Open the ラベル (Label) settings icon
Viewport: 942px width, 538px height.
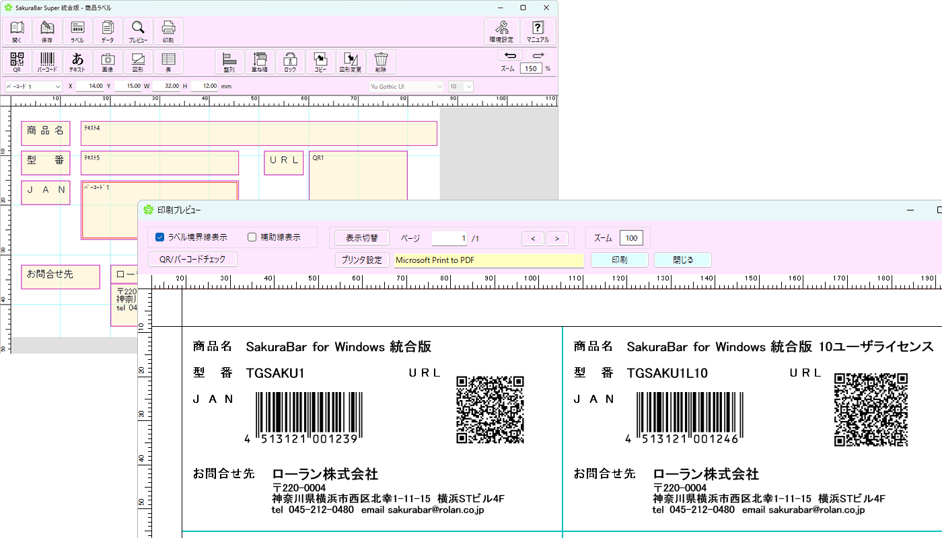coord(77,31)
